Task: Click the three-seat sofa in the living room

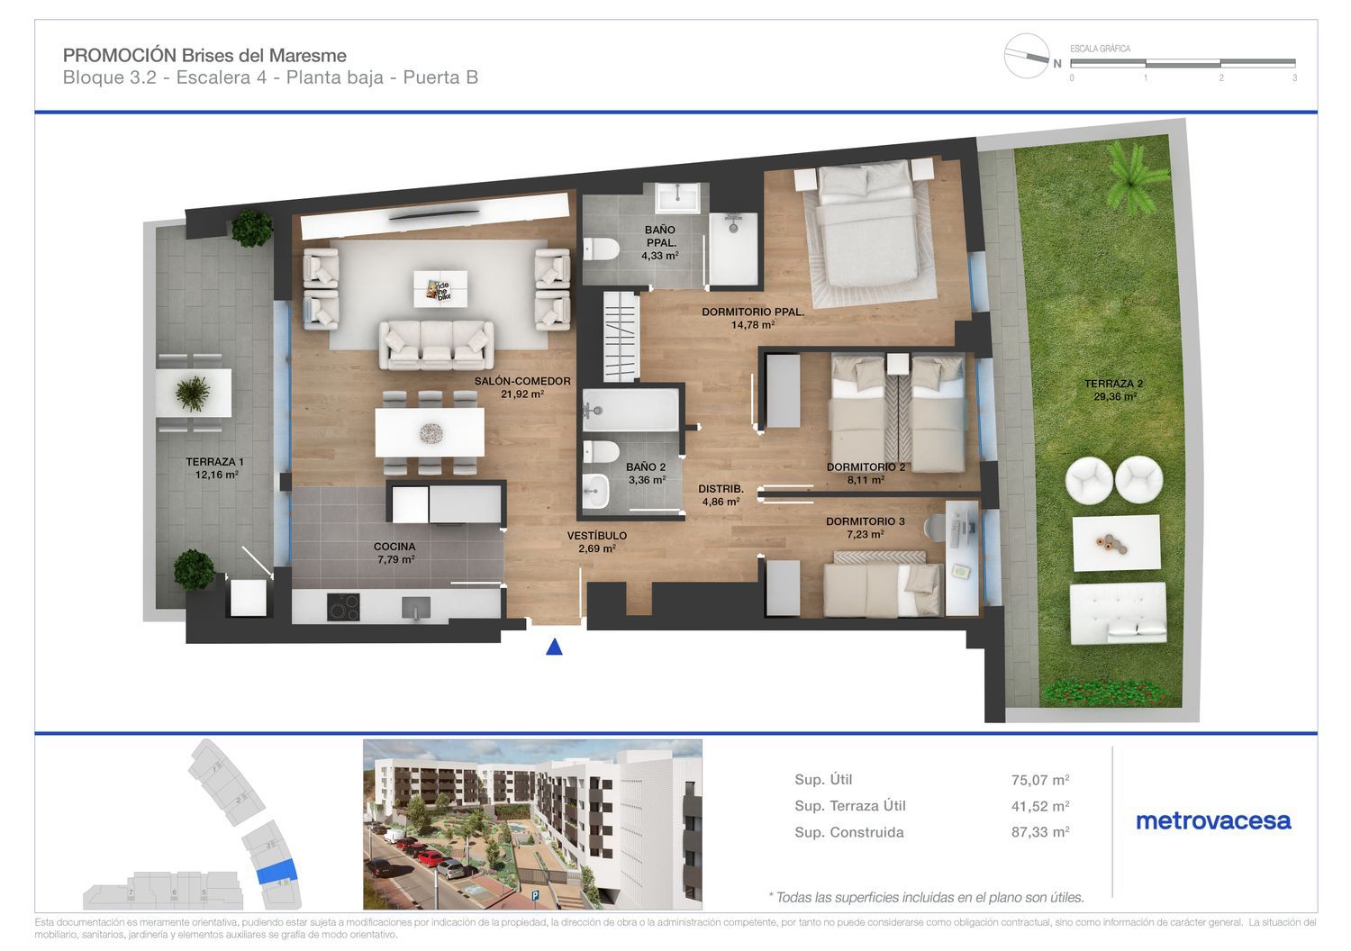Action: 436,344
